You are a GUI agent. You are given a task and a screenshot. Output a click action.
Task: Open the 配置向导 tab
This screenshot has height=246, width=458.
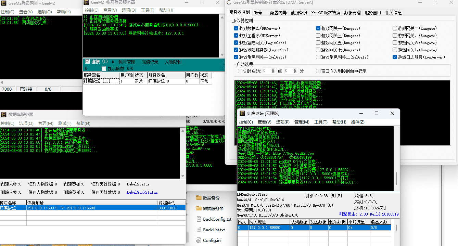tap(278, 13)
